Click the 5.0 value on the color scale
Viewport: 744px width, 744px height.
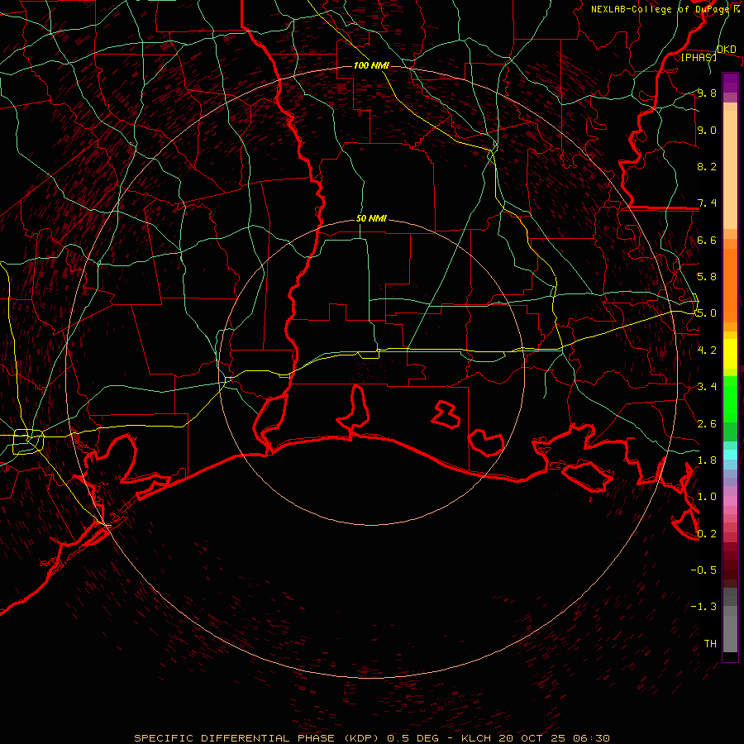[x=707, y=313]
